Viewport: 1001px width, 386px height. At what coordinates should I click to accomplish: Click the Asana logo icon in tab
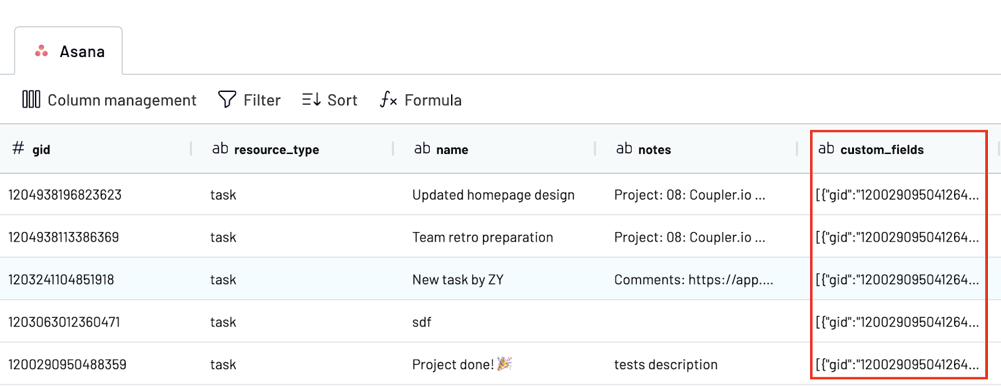[41, 51]
